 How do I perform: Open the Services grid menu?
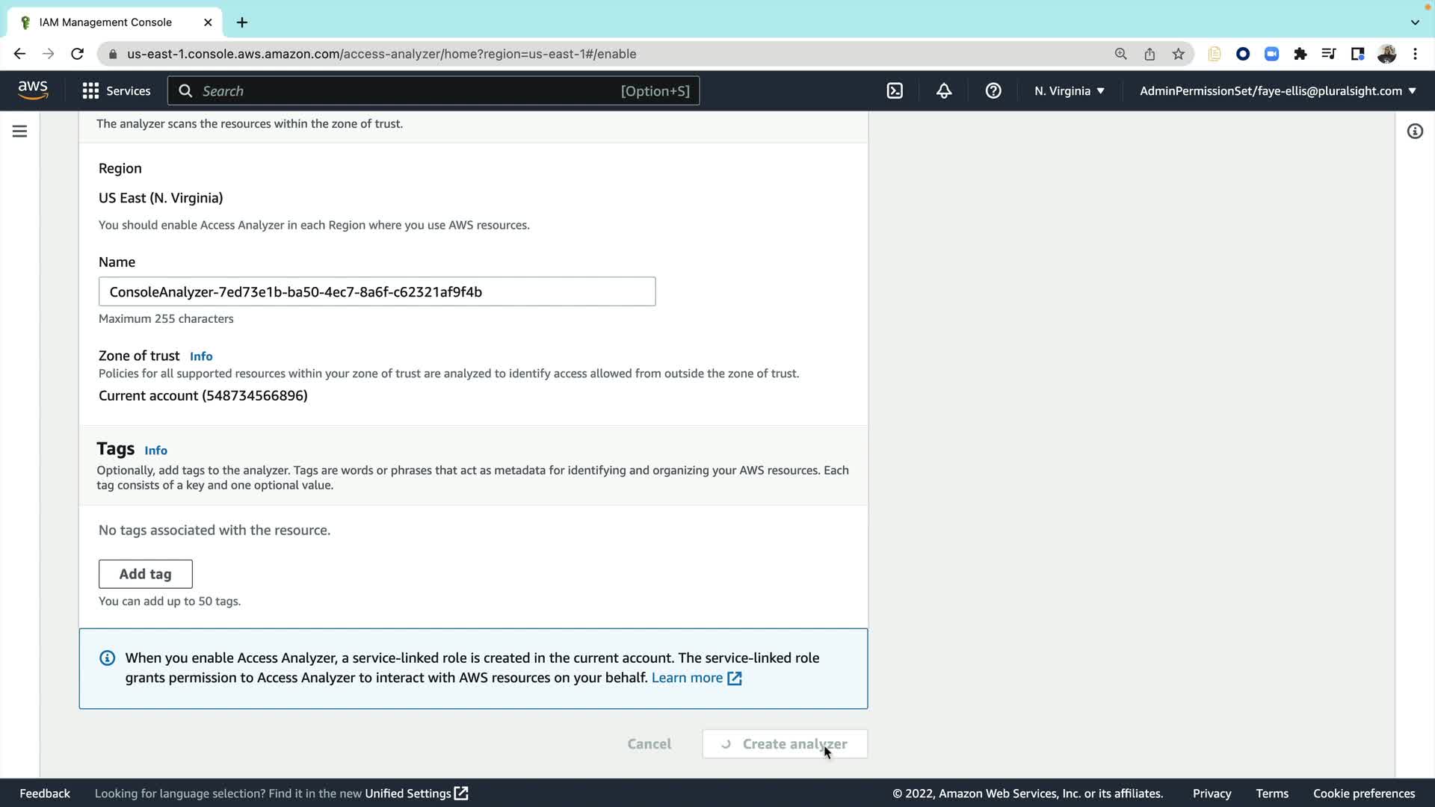pos(116,90)
